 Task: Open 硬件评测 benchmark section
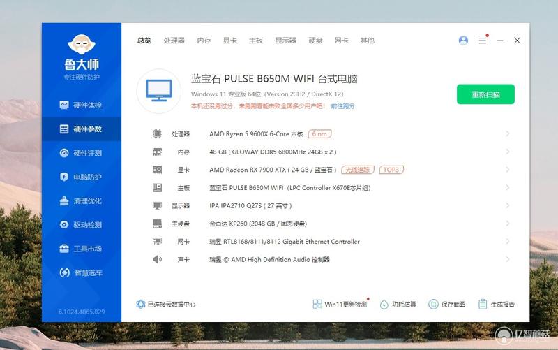81,153
